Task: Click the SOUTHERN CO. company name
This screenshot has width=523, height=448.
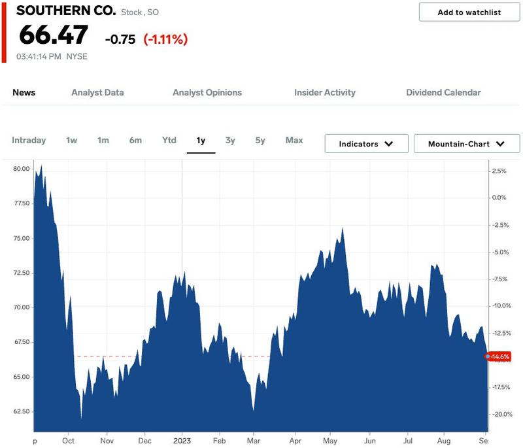Action: (x=66, y=10)
